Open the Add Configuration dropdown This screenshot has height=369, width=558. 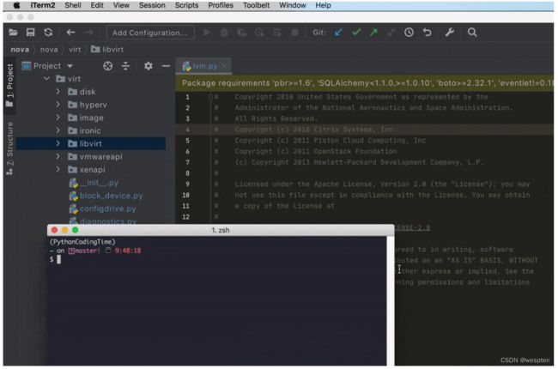point(150,33)
